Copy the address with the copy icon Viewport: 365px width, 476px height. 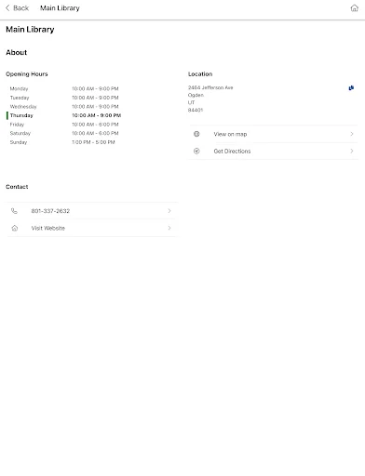[x=351, y=88]
